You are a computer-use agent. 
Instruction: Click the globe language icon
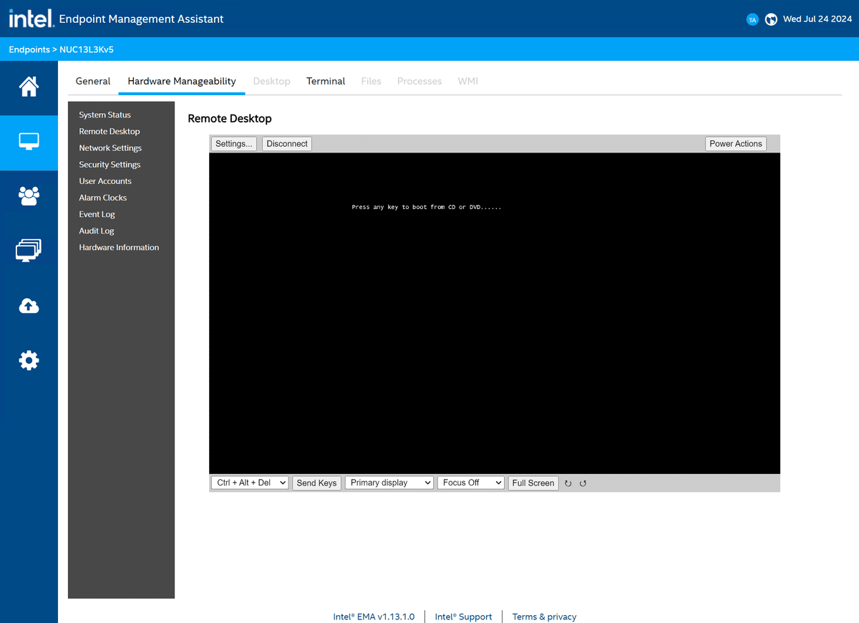771,19
